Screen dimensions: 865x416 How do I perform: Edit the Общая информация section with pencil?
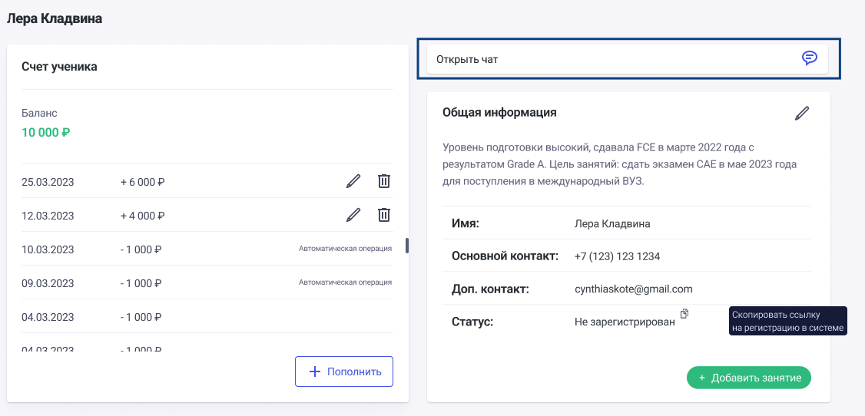tap(802, 114)
